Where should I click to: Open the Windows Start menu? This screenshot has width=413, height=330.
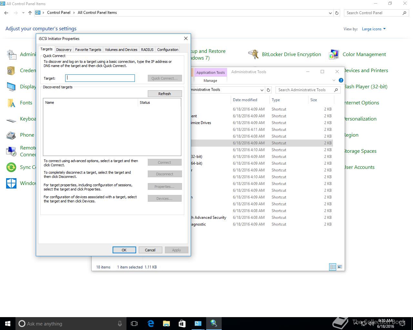tap(8, 324)
